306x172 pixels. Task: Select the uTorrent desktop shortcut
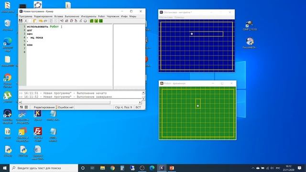point(8,97)
